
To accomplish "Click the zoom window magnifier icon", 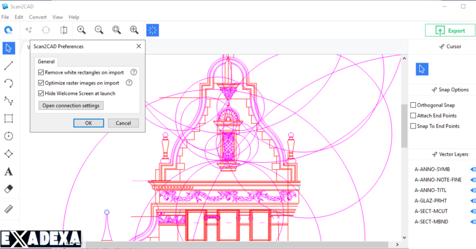I will 117,30.
